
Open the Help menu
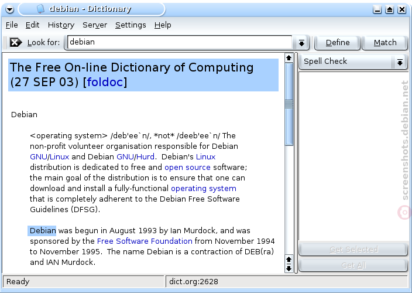(163, 25)
